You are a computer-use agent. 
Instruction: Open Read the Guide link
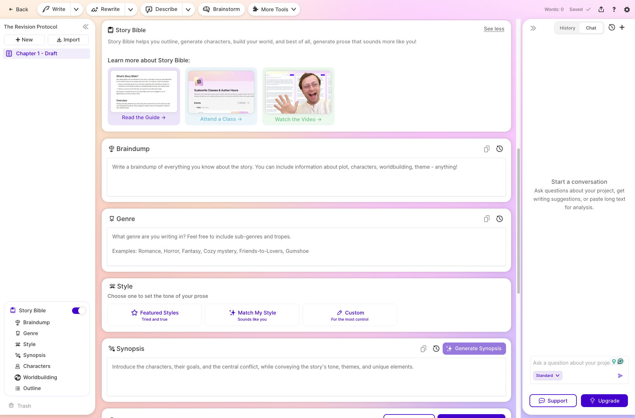click(143, 117)
